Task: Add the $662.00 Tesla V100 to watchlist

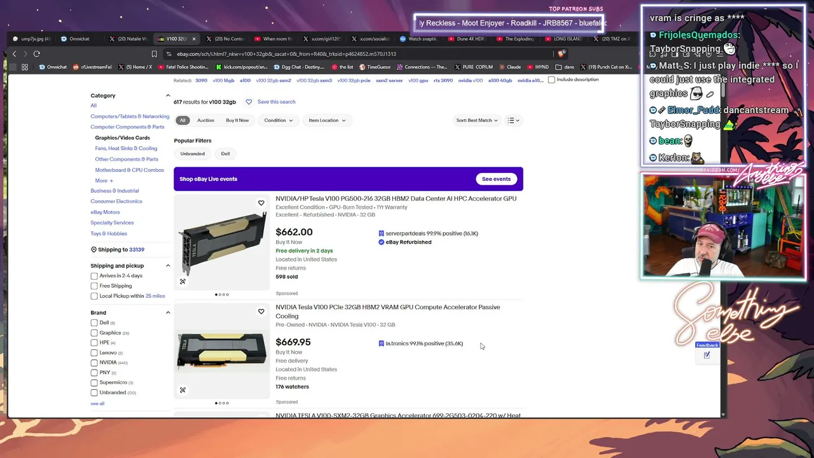Action: click(x=261, y=203)
